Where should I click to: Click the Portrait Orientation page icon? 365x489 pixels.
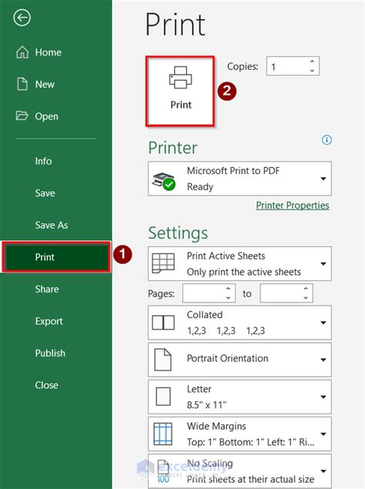[162, 360]
